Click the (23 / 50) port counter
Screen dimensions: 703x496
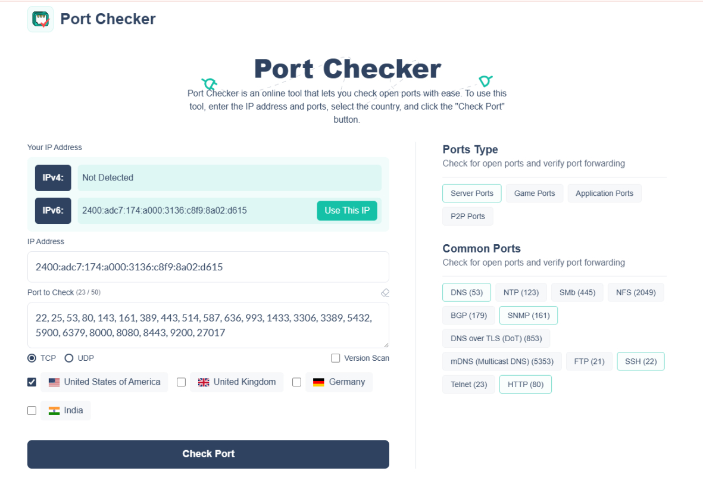[88, 292]
